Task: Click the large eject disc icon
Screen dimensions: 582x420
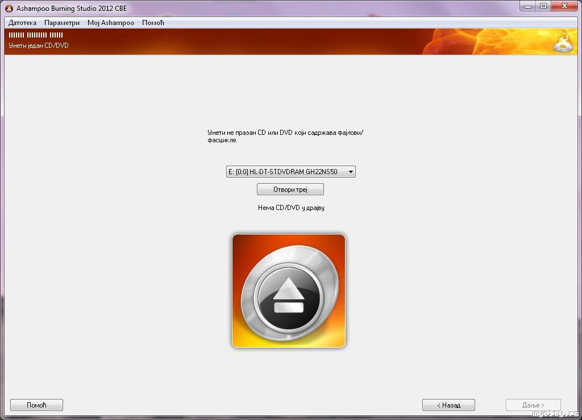Action: pyautogui.click(x=288, y=291)
